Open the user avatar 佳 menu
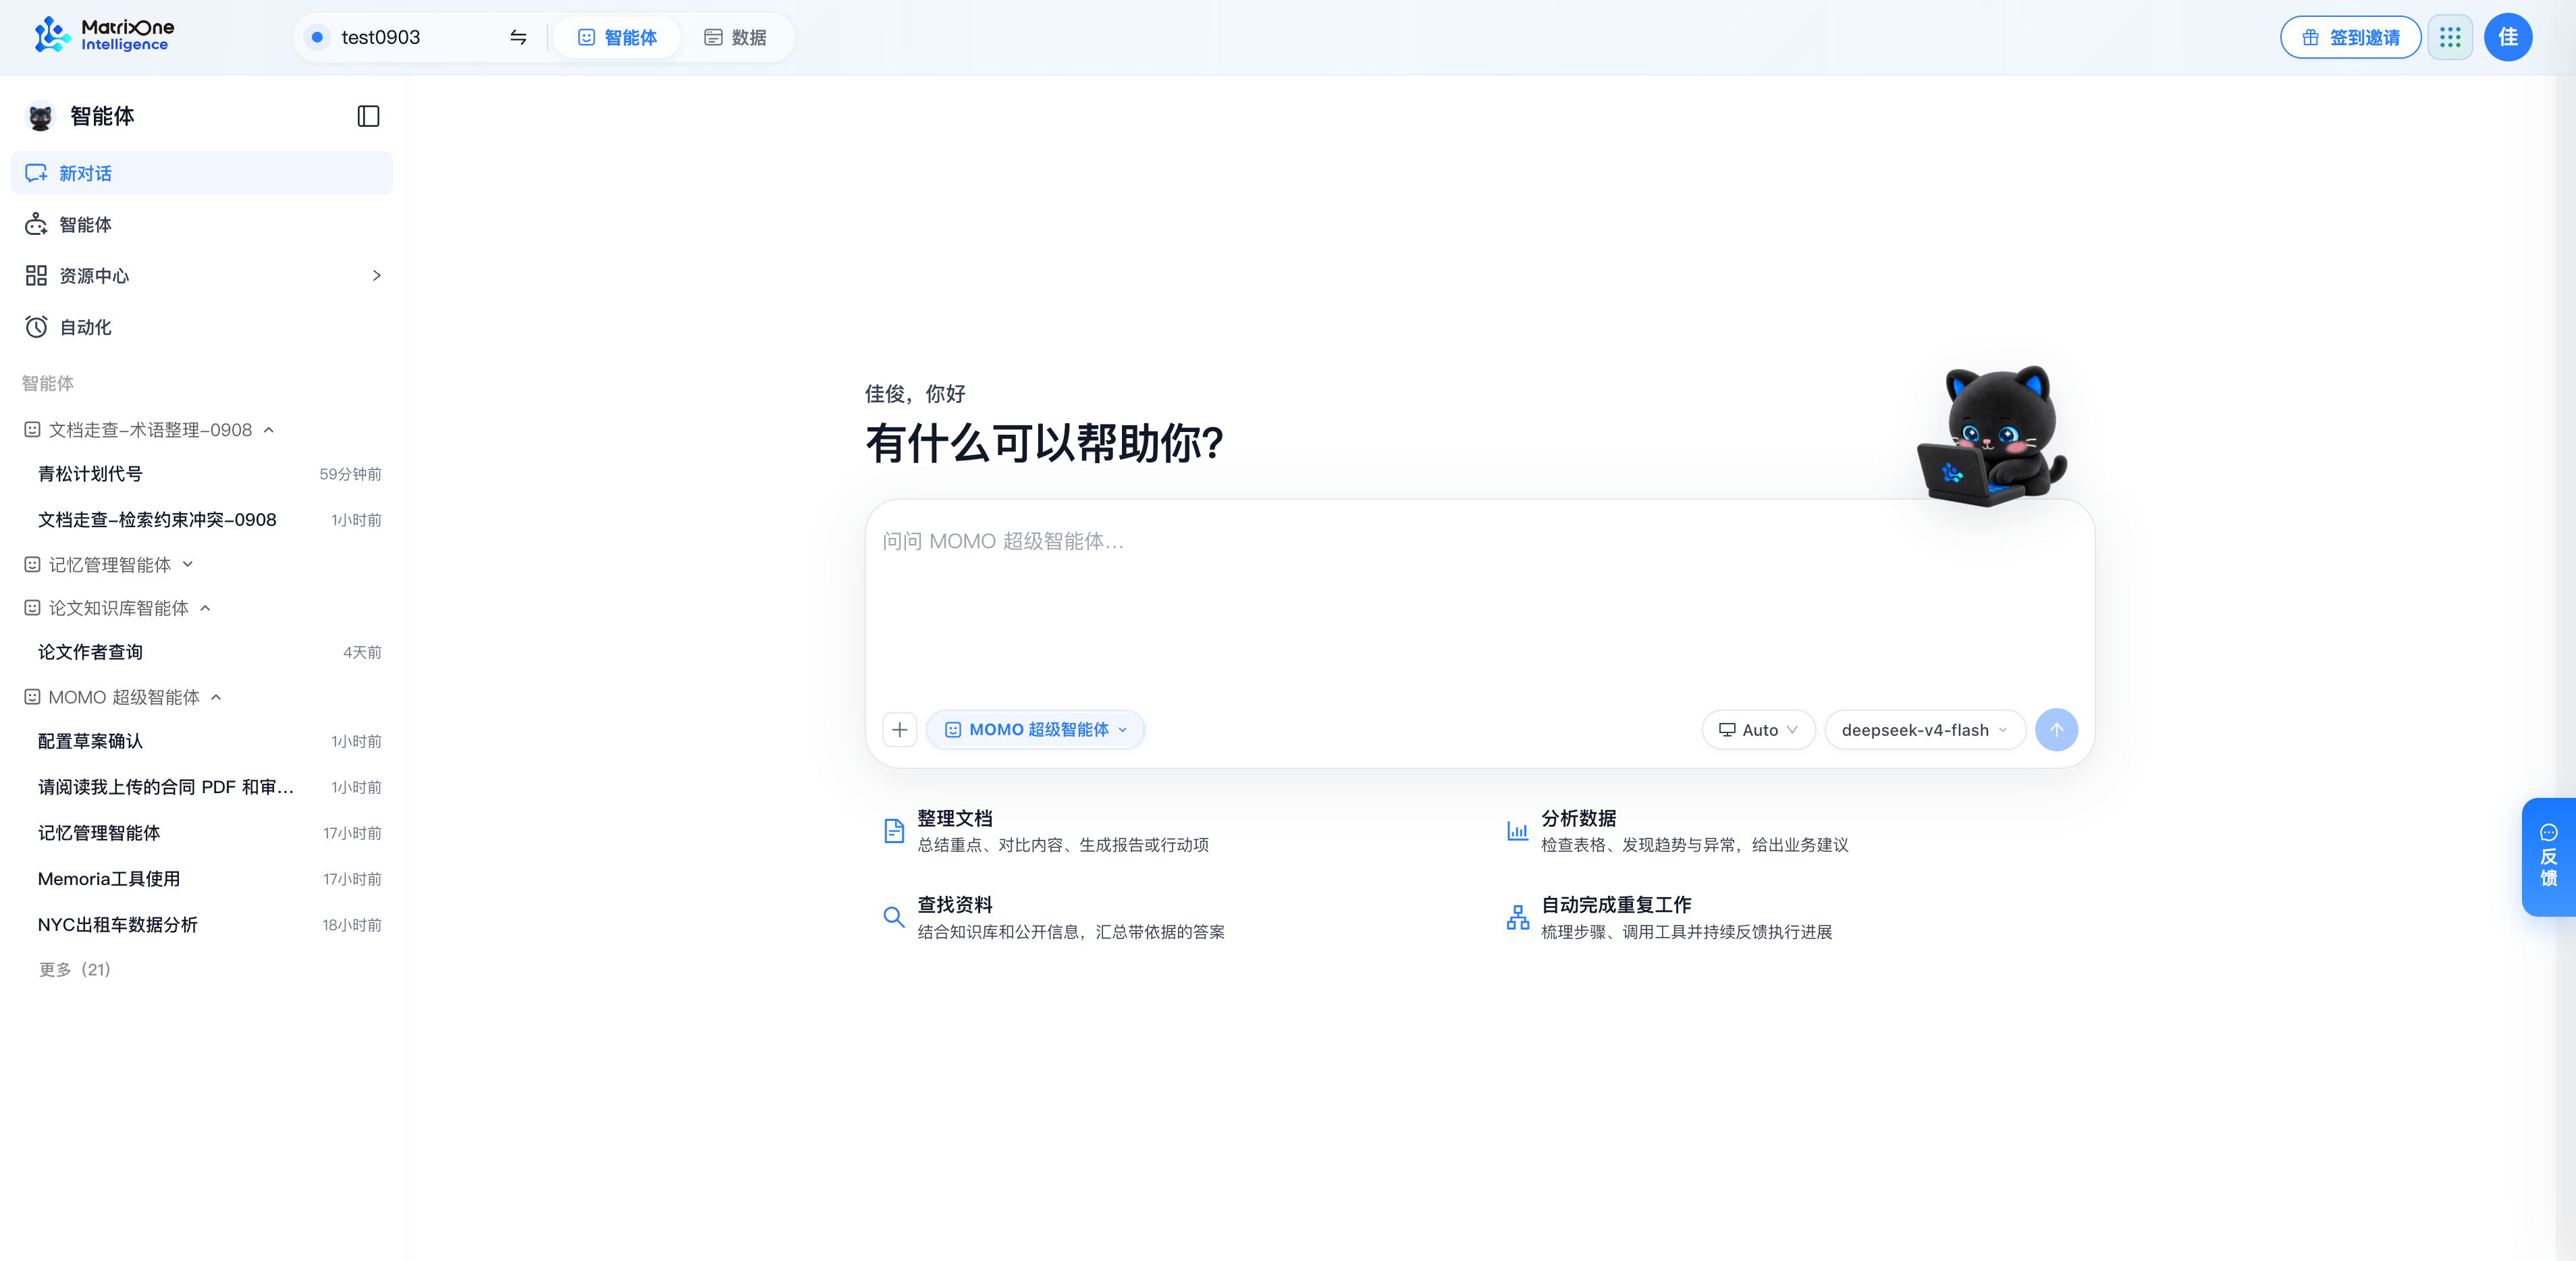2576x1261 pixels. point(2508,37)
